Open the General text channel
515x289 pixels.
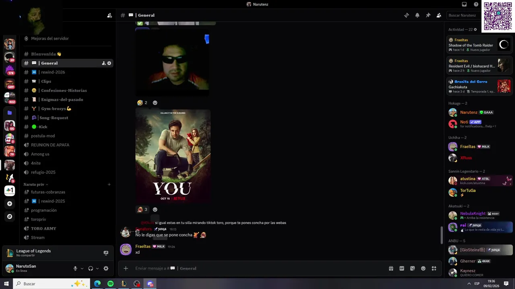[68, 63]
